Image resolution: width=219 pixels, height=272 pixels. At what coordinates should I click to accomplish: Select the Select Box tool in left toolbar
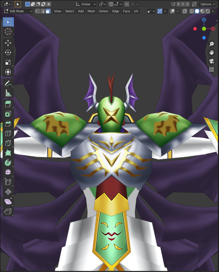pos(8,22)
